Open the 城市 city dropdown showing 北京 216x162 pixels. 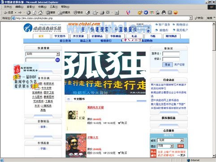(171, 140)
